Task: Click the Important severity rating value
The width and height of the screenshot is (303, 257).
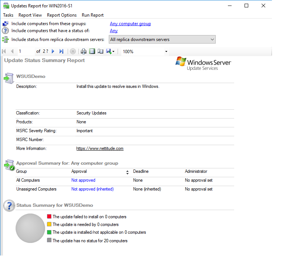Action: click(x=84, y=131)
